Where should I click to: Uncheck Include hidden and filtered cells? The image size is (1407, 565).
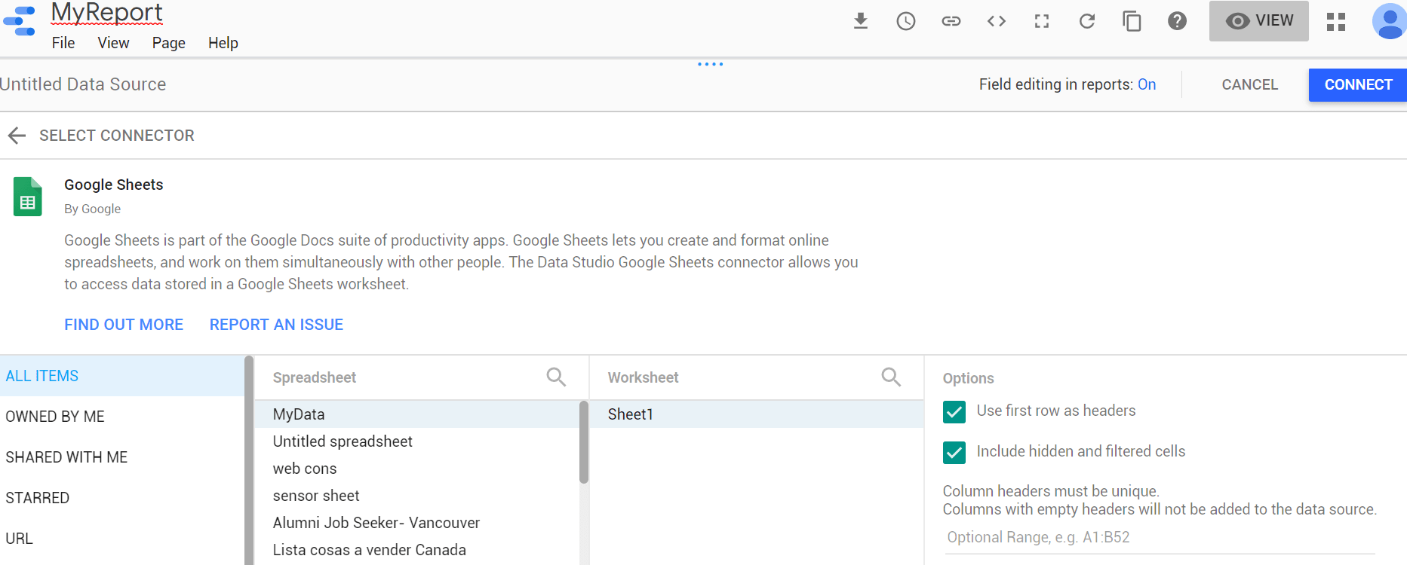point(954,453)
